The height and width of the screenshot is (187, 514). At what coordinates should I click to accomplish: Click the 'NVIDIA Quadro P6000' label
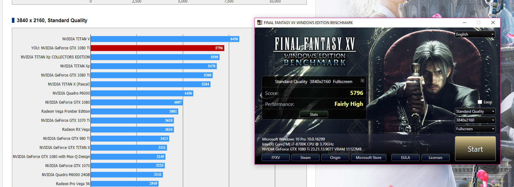tap(71, 93)
